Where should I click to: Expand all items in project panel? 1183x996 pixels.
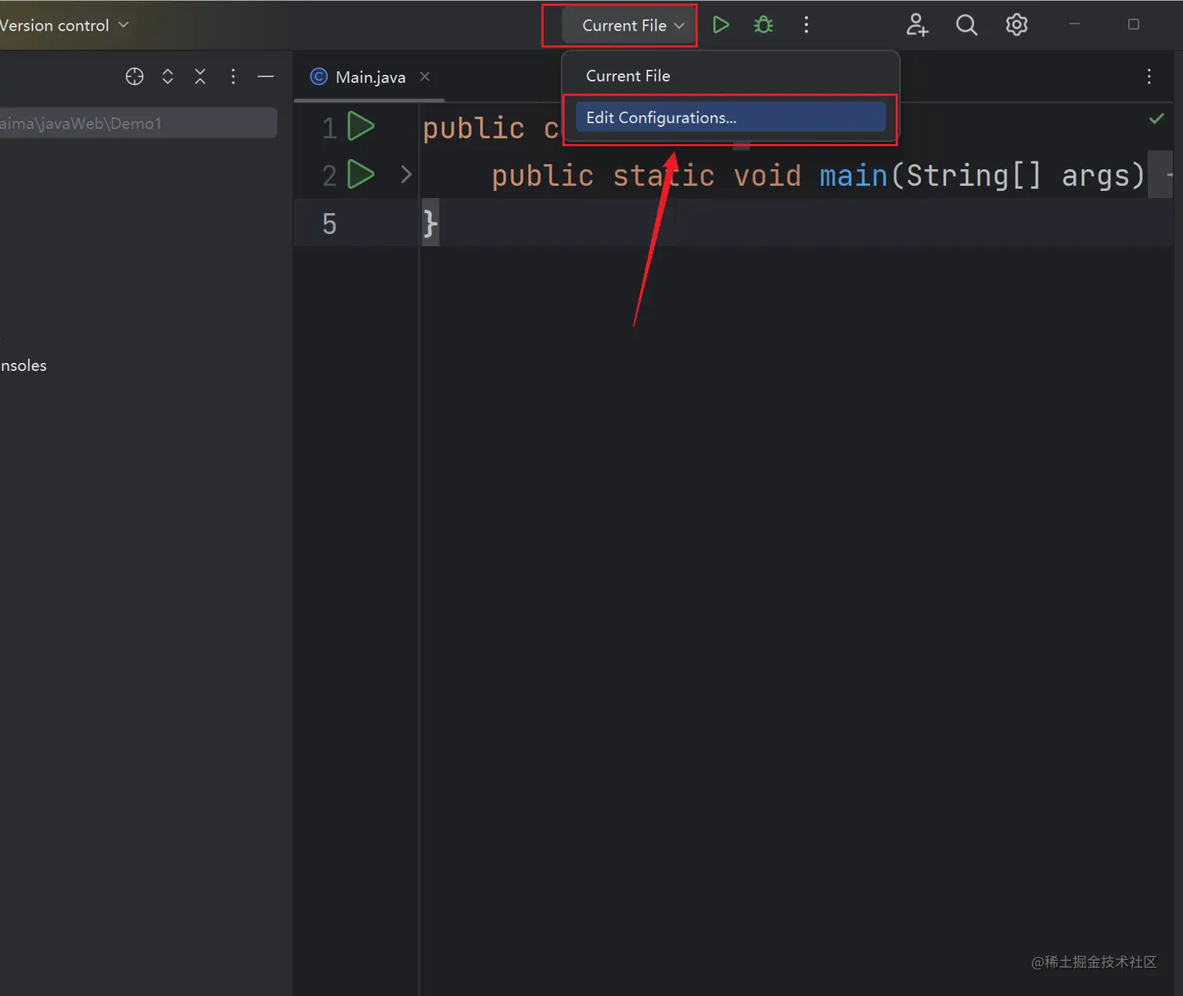coord(167,77)
